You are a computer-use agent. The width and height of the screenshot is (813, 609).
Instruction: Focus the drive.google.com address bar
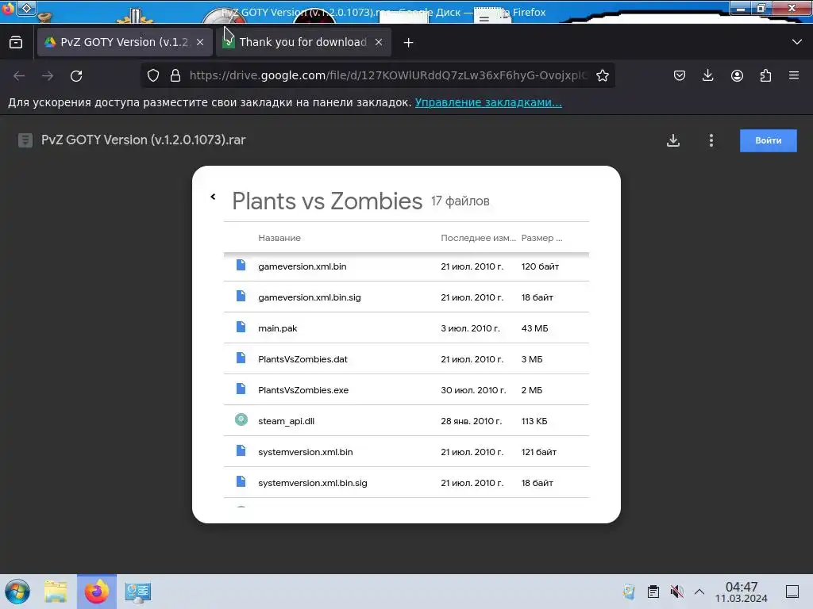coord(389,75)
